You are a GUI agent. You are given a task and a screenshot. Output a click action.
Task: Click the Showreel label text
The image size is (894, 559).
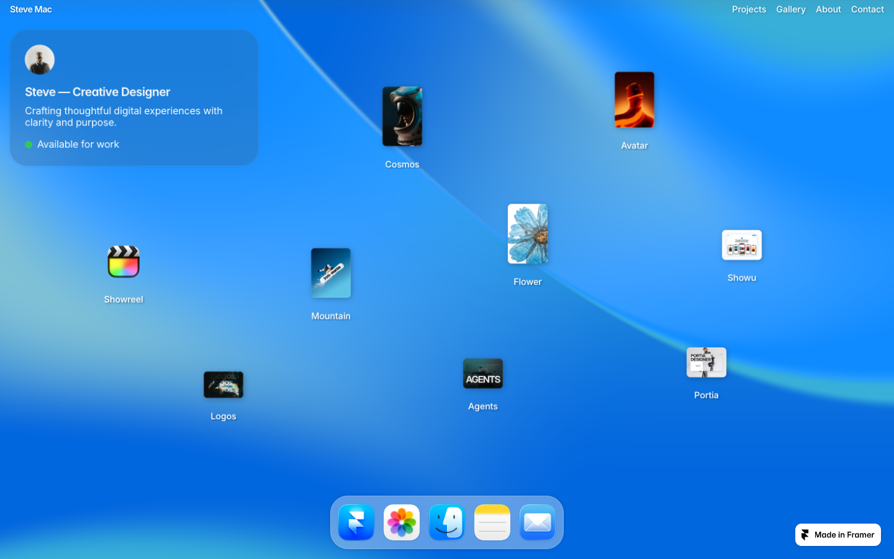point(124,299)
